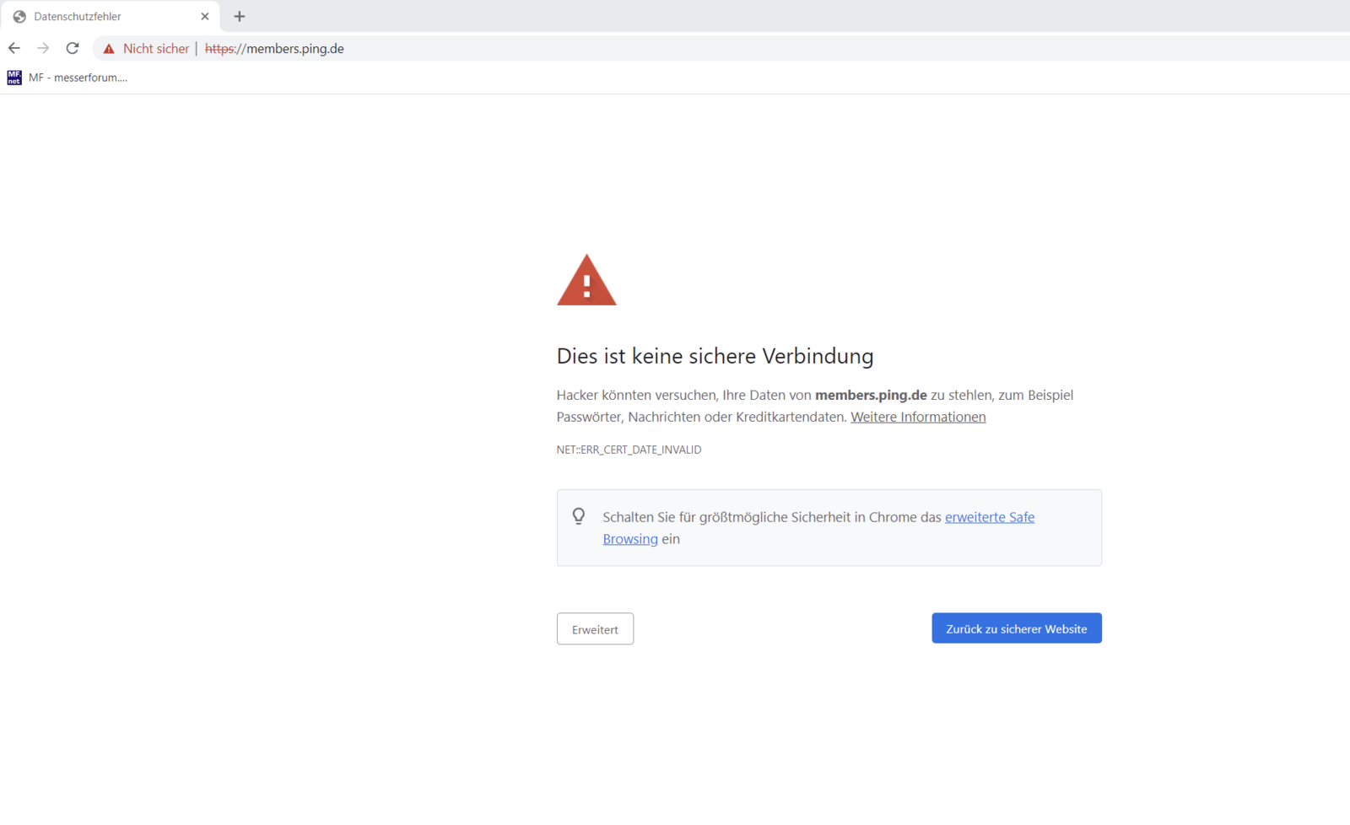Screen dimensions: 1350x825
Task: Click the red Nicht sicher warning icon
Action: pos(109,49)
